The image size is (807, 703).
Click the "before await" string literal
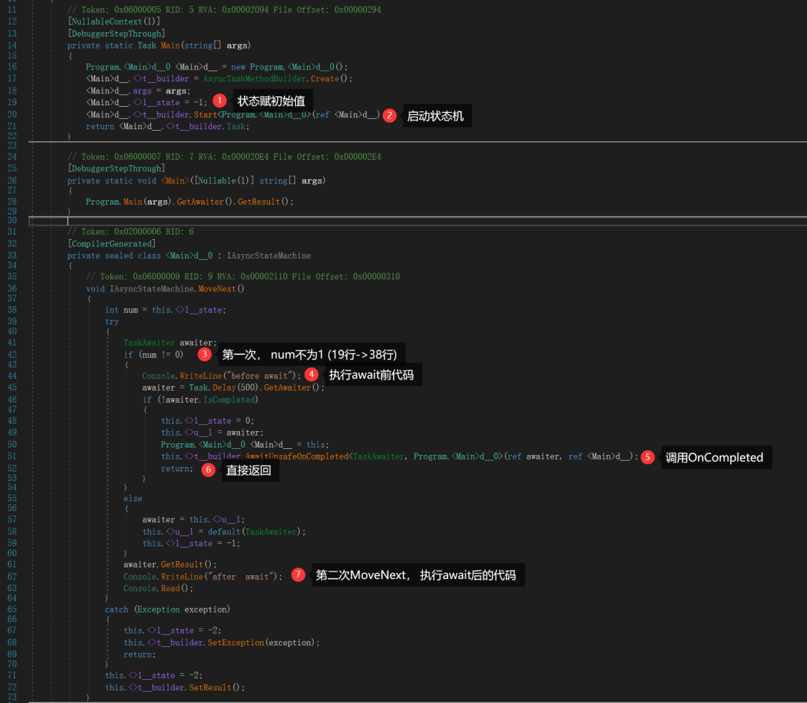point(262,376)
